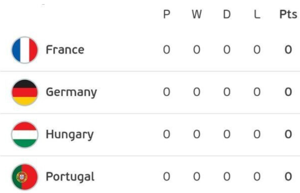Select the Hungary team name
The height and width of the screenshot is (193, 300).
coord(69,135)
